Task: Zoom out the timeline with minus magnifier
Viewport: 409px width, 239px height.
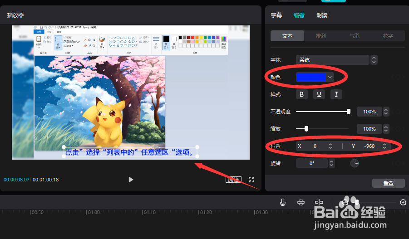Action: click(x=345, y=202)
